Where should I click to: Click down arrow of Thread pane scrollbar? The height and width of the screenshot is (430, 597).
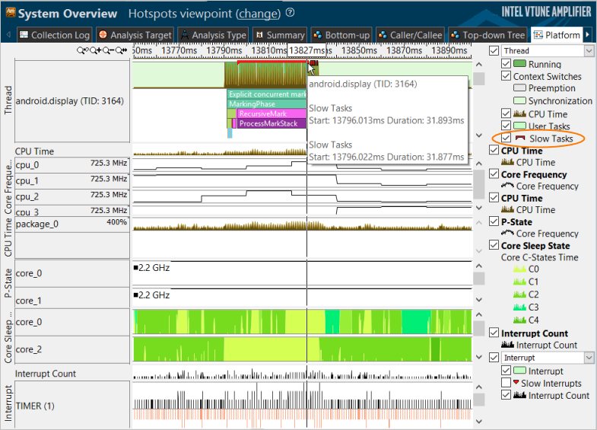coord(479,135)
